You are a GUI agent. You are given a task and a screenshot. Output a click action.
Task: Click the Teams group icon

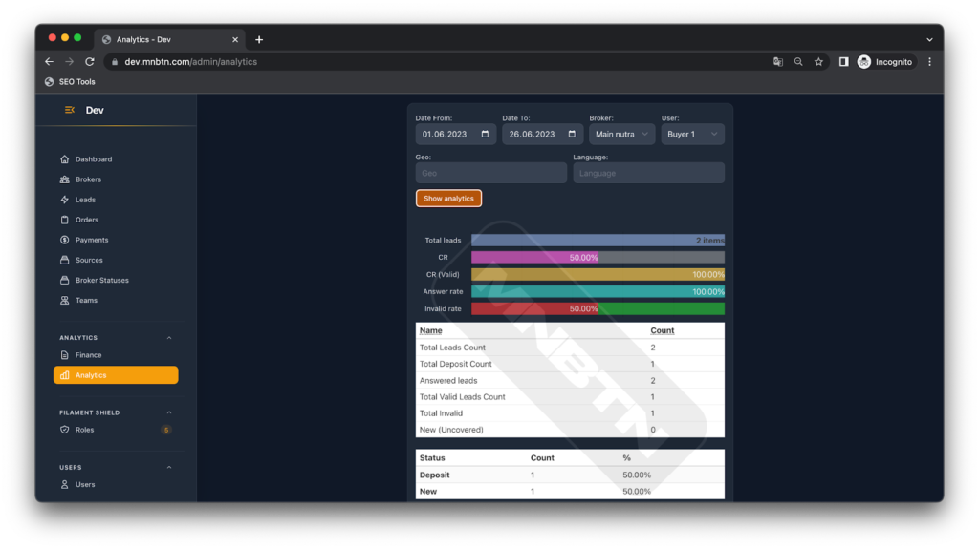[x=65, y=300]
